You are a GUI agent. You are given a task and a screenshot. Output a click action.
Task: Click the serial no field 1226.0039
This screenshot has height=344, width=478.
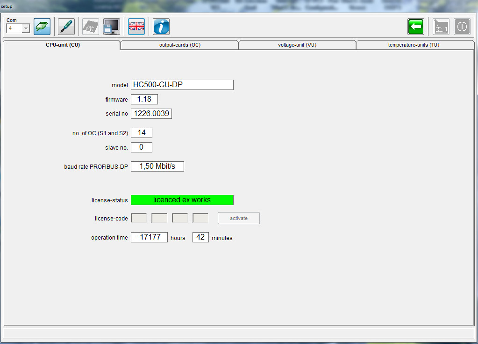point(151,113)
